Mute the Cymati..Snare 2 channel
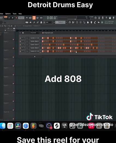 click(x=20, y=45)
